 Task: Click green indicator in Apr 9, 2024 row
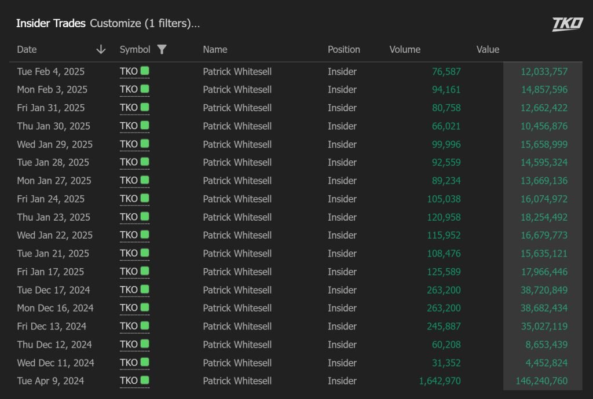coord(144,380)
